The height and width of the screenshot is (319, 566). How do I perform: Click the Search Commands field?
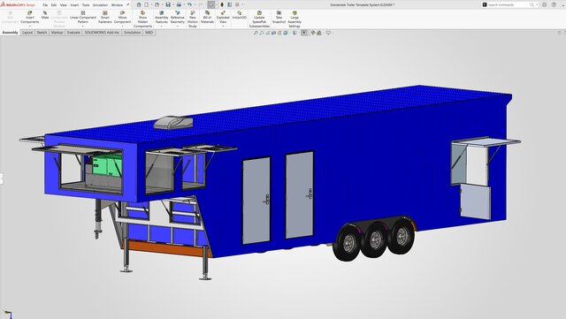[509, 4]
